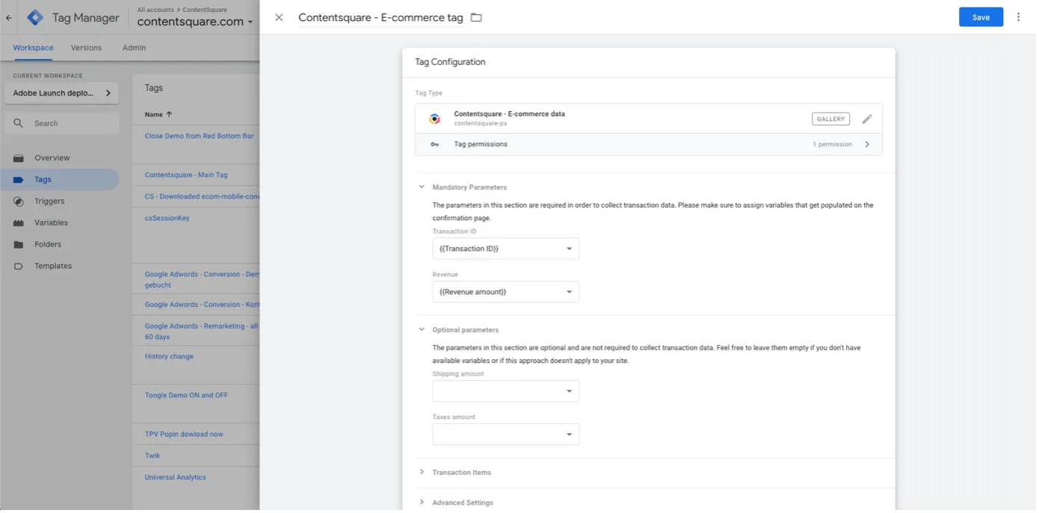The image size is (1039, 513).
Task: Click the Contentsquare E-commerce data tag icon
Action: point(434,119)
